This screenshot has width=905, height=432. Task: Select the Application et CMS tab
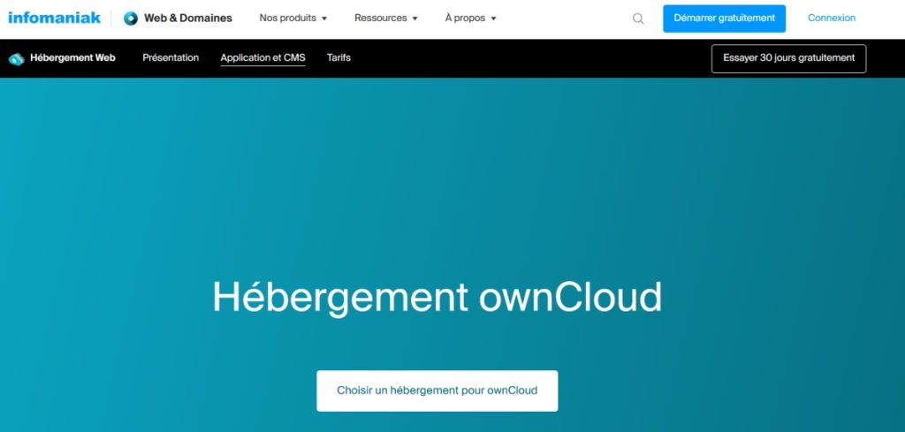[262, 57]
